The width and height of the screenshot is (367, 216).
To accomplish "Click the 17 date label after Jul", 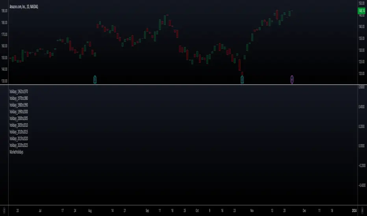I will [x=63, y=211].
